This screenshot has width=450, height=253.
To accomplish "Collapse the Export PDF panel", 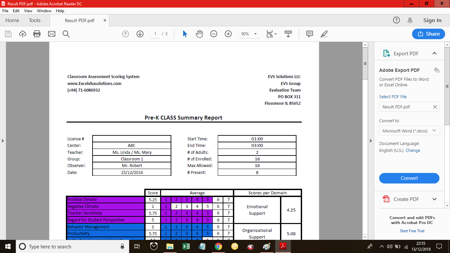I will click(435, 53).
